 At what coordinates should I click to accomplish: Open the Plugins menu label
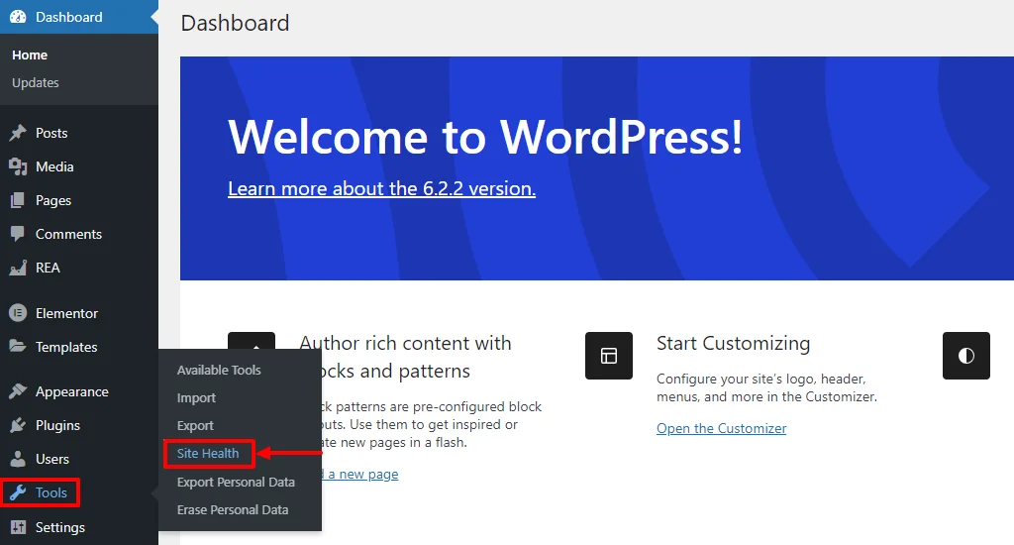57,425
